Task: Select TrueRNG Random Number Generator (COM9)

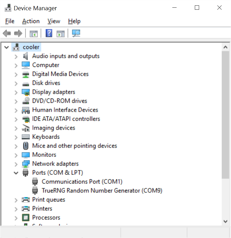Action: pos(102,190)
